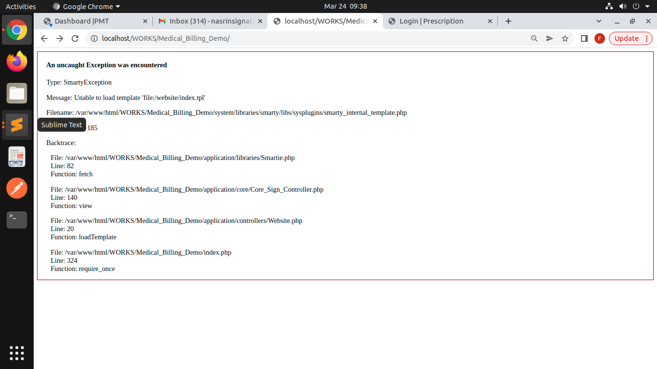Launch Firefox from the dock
Image resolution: width=657 pixels, height=369 pixels.
point(17,61)
